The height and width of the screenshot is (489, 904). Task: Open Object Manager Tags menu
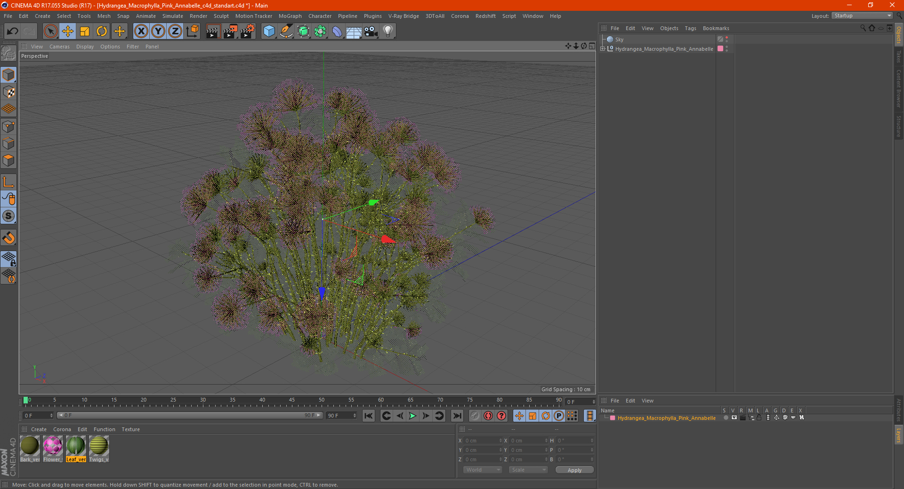coord(690,28)
